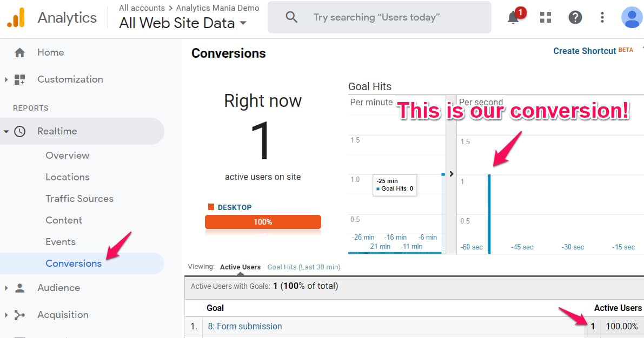Switch to Goal Hits (Last 30 min) tab
This screenshot has height=338, width=644.
pyautogui.click(x=303, y=267)
